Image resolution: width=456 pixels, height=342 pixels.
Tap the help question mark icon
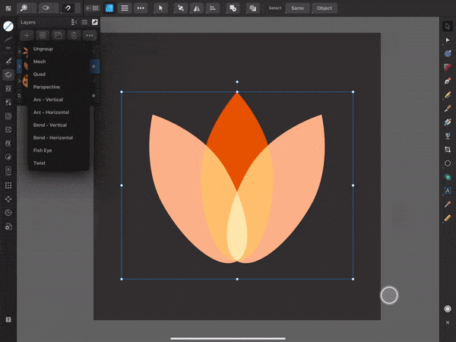[x=8, y=320]
